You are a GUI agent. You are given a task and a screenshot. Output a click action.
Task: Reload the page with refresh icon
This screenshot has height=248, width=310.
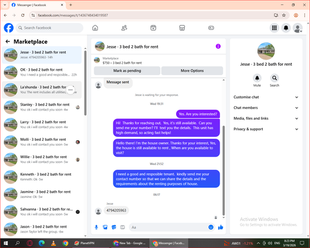pos(23,15)
